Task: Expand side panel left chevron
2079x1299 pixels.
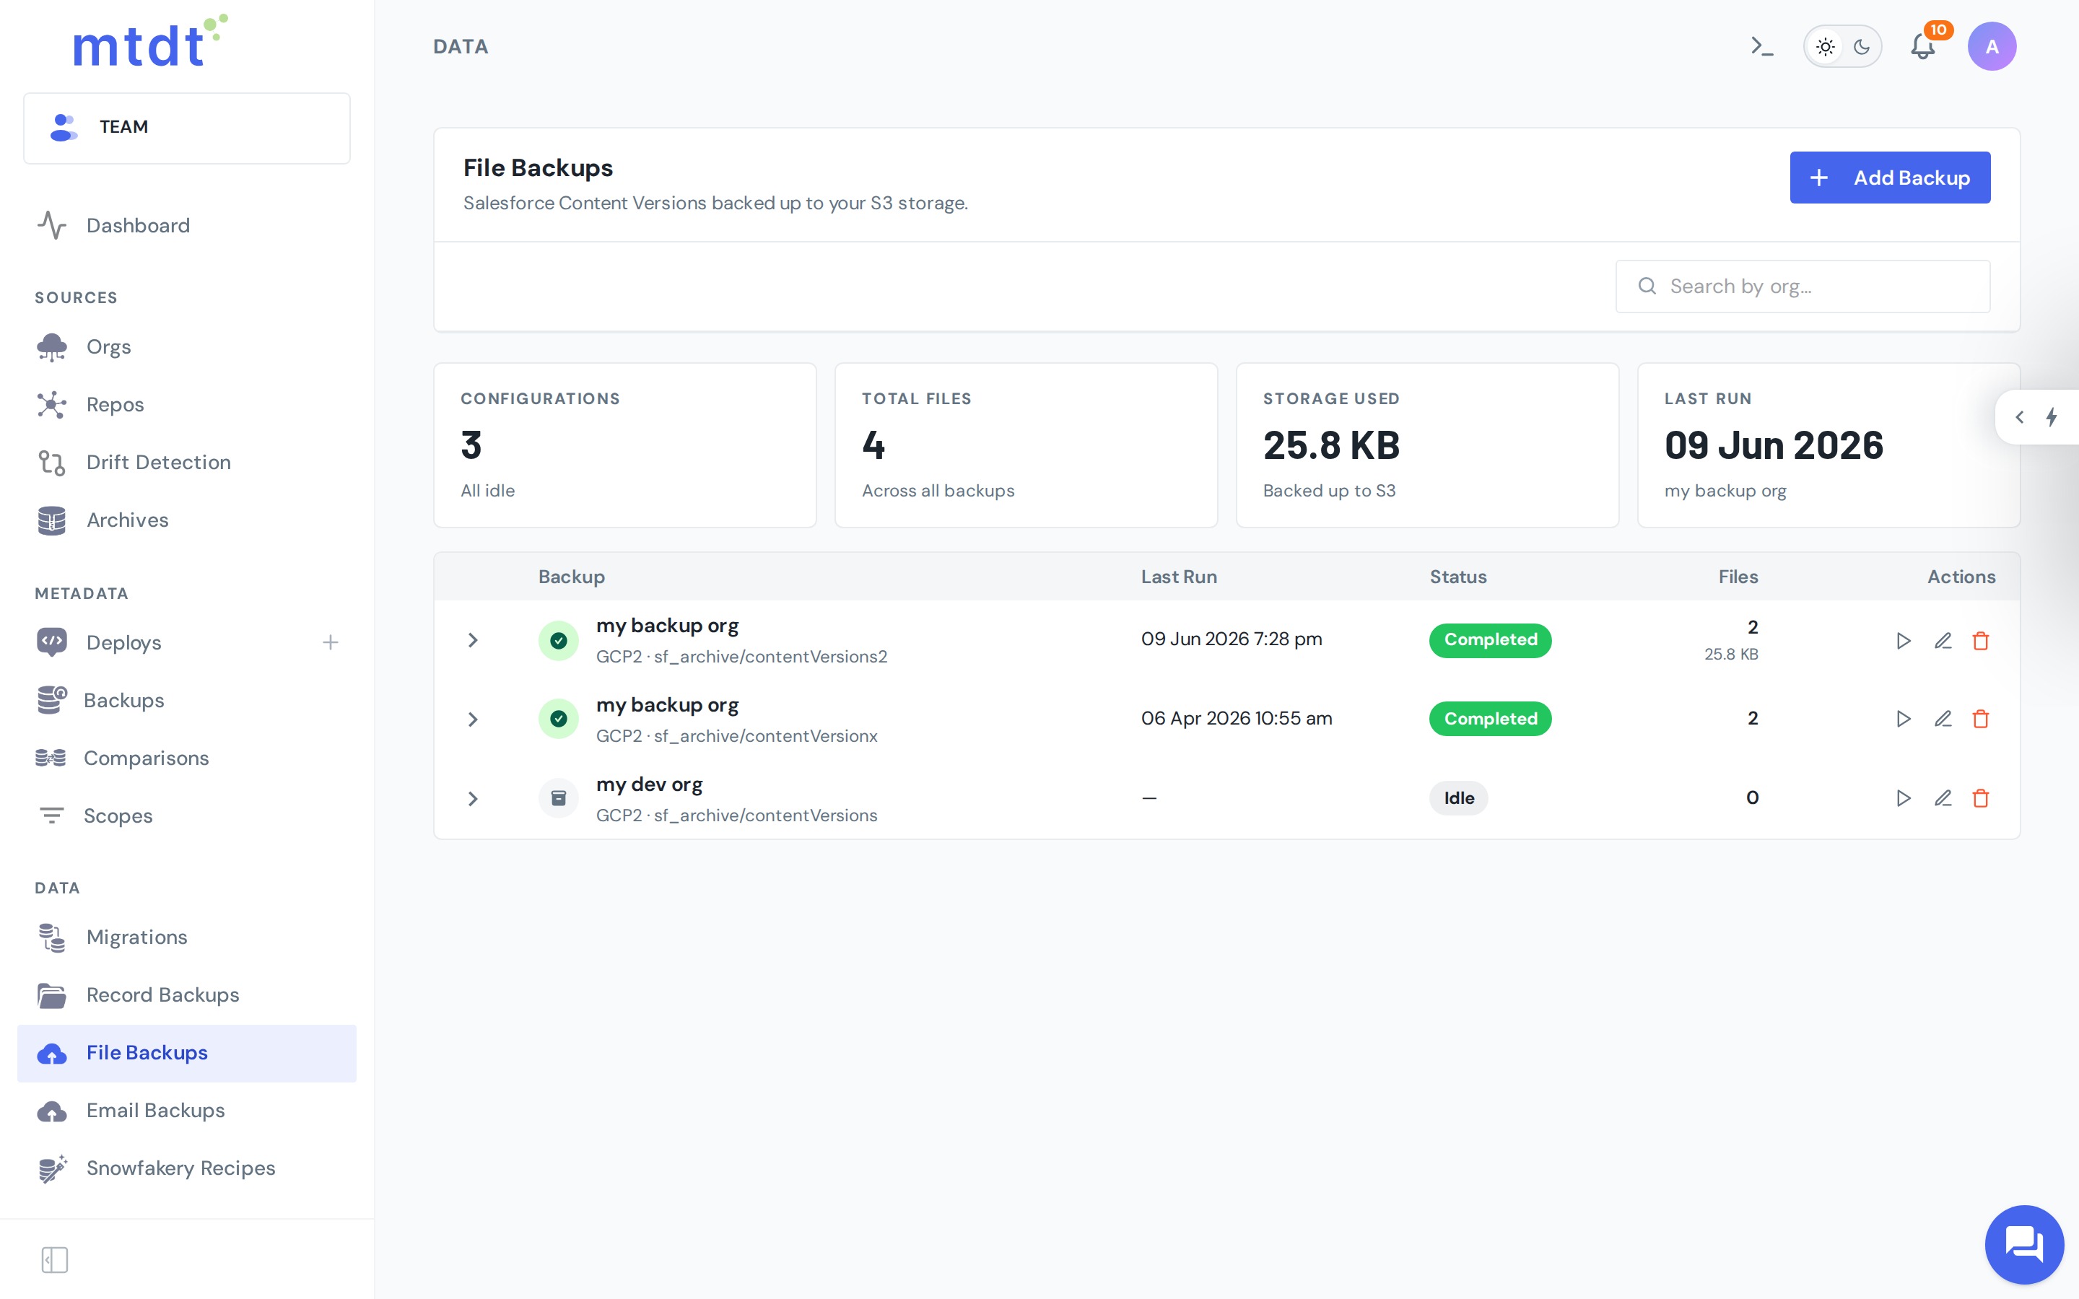Action: [2020, 418]
